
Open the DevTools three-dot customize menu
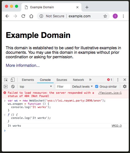118,80
